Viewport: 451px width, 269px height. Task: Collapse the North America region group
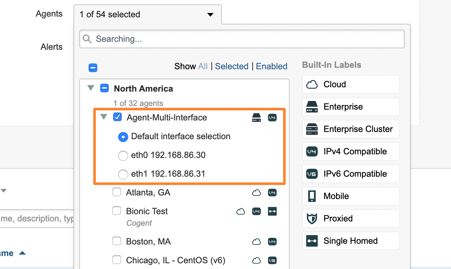point(91,88)
